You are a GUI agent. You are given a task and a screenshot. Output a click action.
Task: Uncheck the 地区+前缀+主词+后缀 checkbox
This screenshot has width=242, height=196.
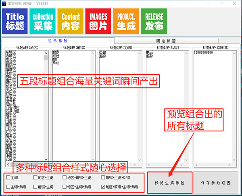pos(103,187)
